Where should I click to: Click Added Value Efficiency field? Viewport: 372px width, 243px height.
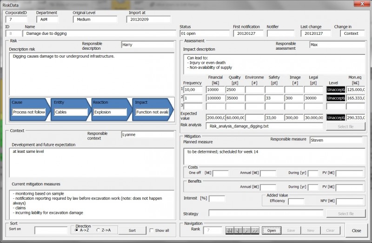pyautogui.click(x=296, y=202)
